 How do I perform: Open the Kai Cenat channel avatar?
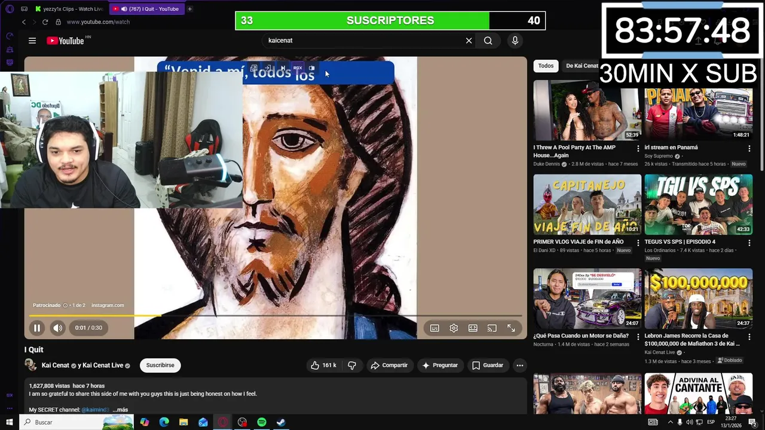click(30, 365)
